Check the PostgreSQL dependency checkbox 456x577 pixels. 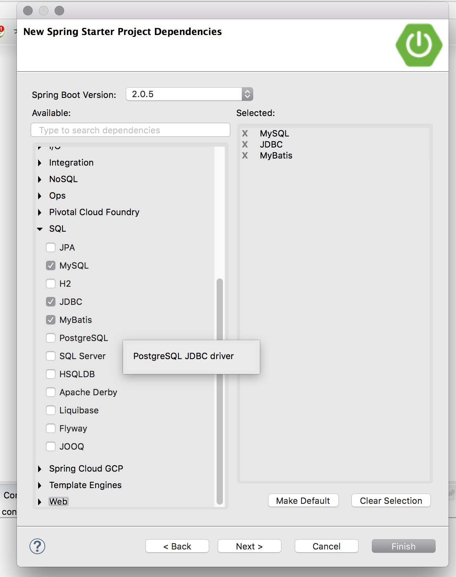tap(51, 338)
